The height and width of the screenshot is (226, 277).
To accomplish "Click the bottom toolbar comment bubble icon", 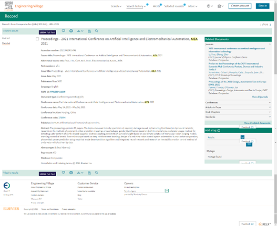I will pos(64,173).
